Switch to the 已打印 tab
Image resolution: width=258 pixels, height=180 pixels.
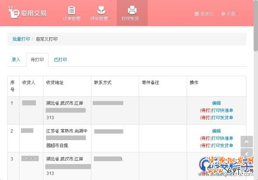pos(60,60)
